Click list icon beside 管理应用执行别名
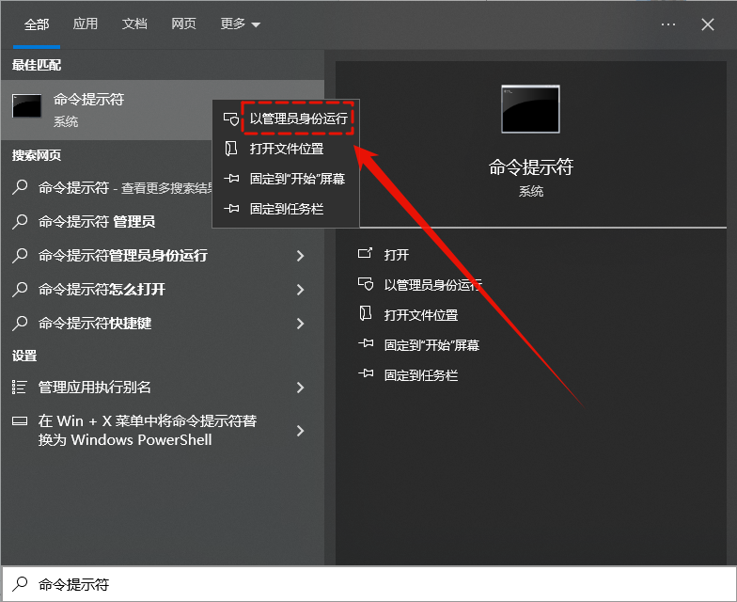The width and height of the screenshot is (737, 602). point(19,388)
